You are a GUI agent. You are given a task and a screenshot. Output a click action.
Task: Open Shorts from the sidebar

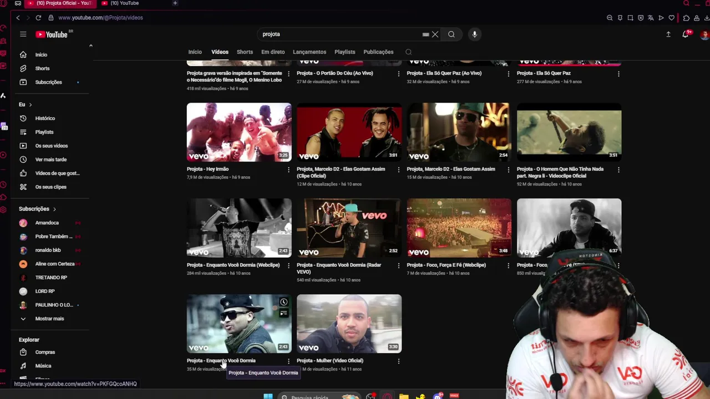42,68
